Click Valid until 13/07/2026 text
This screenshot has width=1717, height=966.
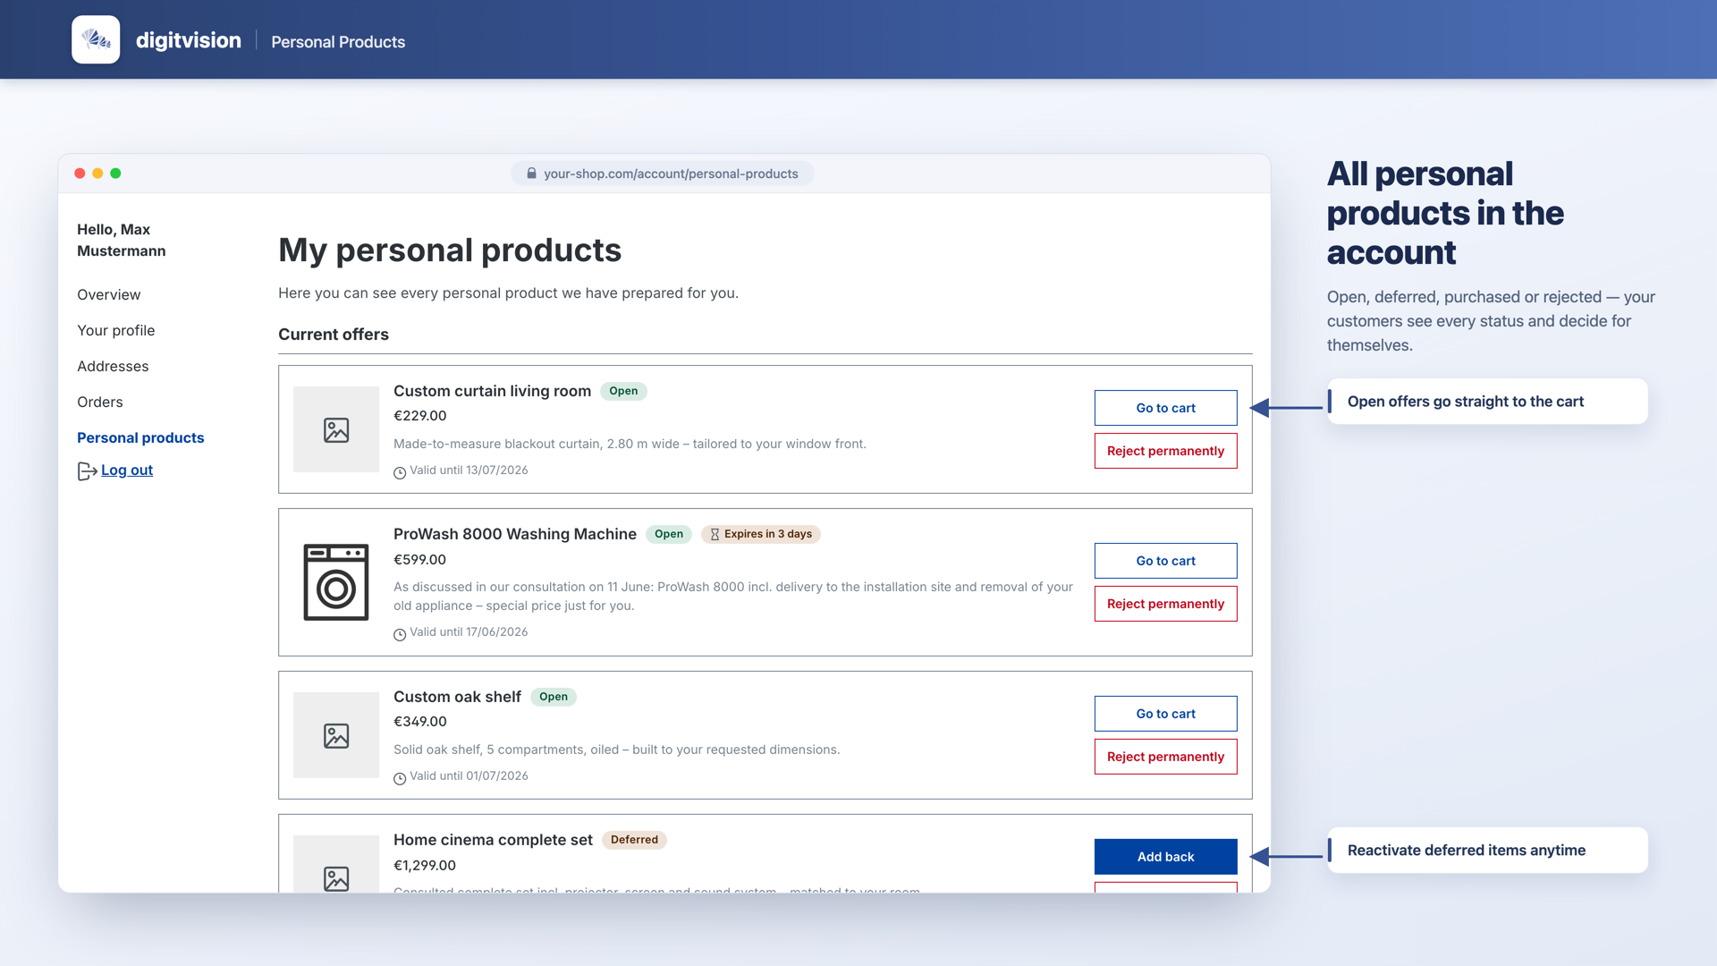(x=469, y=470)
